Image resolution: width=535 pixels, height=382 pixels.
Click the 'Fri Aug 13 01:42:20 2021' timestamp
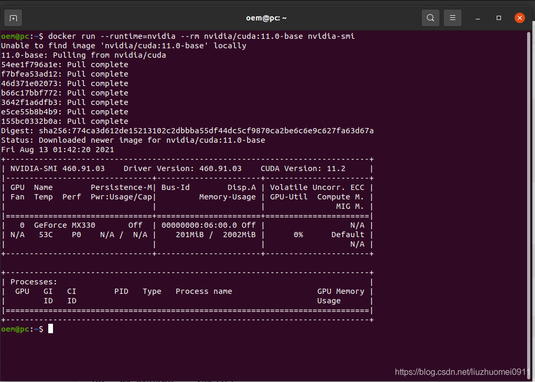click(x=58, y=150)
